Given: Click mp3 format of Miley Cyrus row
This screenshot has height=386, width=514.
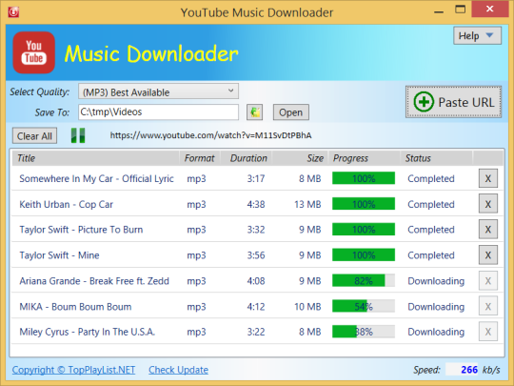Looking at the screenshot, I should point(196,332).
